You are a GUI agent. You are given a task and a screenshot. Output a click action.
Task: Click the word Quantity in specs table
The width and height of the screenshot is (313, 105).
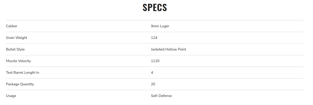click(x=27, y=84)
